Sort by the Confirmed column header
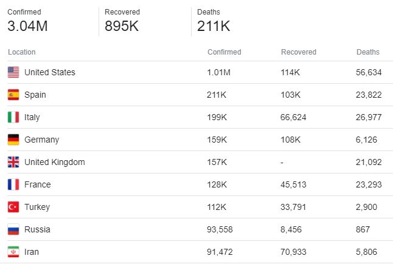The width and height of the screenshot is (393, 270). (224, 52)
